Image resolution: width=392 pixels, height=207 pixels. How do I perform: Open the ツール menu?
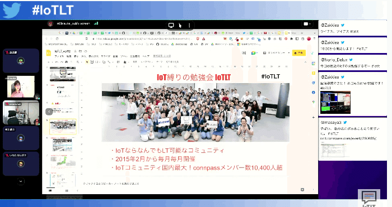pos(124,56)
